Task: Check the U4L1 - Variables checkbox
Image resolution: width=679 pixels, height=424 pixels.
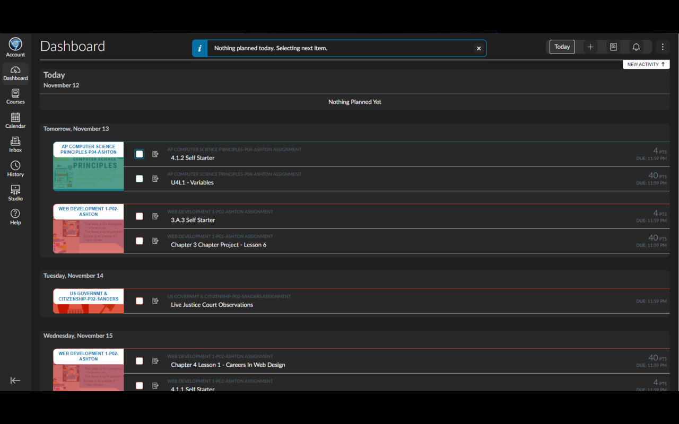Action: coord(139,179)
